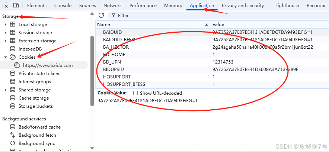This screenshot has height=152, width=329.
Task: Click the Storage buckets database icon
Action: [13, 106]
